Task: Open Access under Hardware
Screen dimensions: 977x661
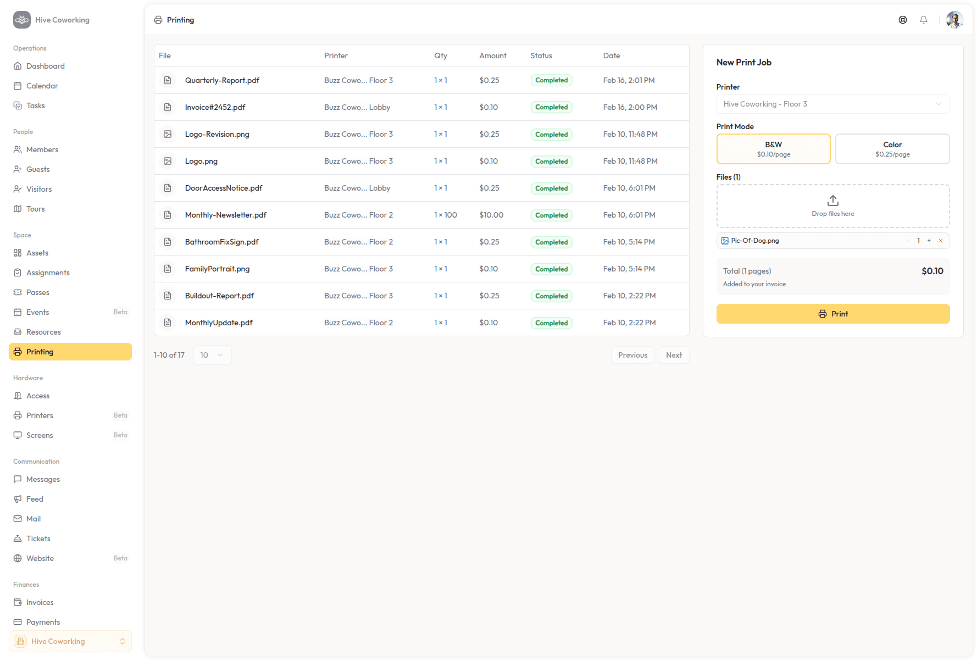Action: point(70,396)
